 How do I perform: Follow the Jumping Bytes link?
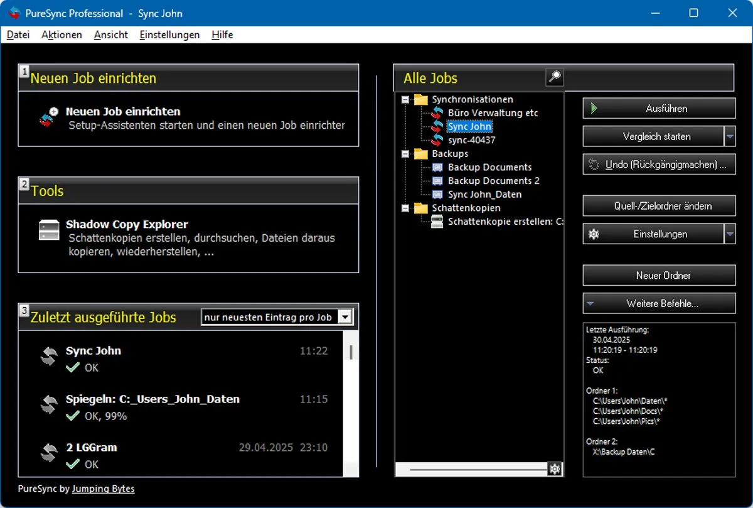(x=104, y=489)
